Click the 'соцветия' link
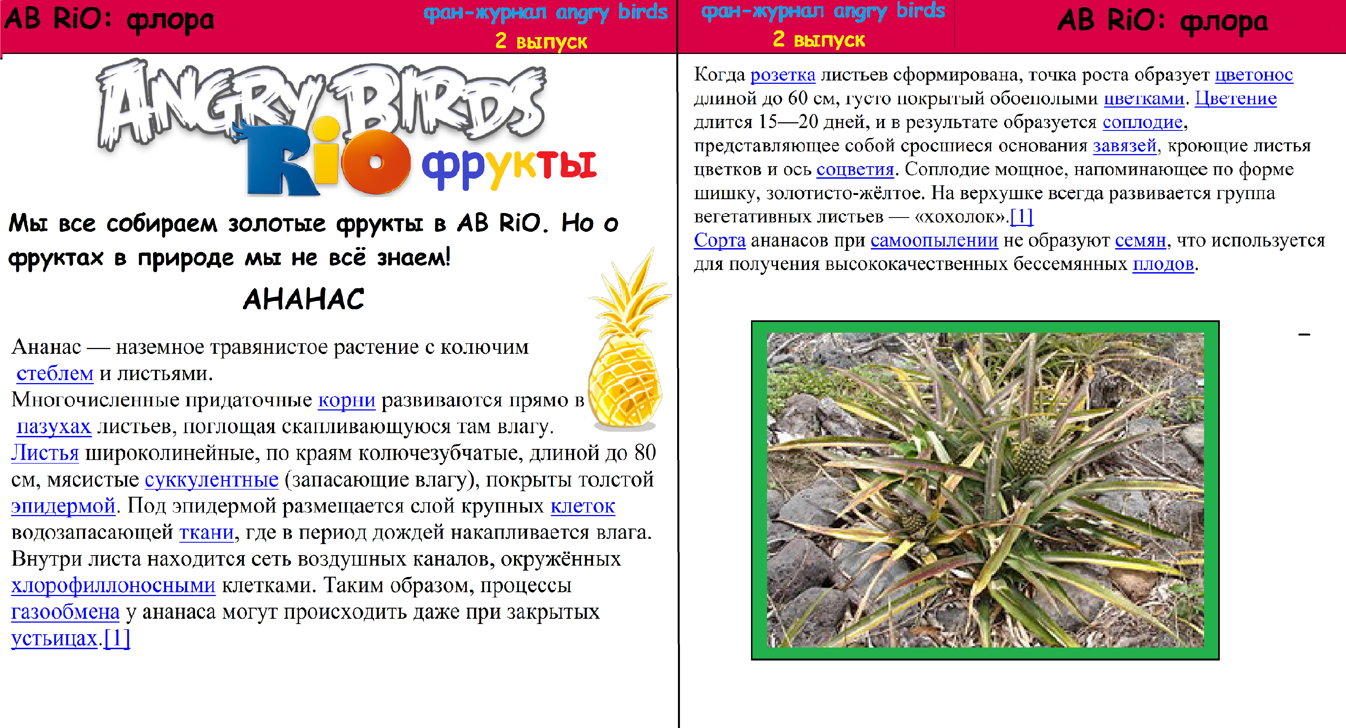The width and height of the screenshot is (1346, 728). (855, 170)
